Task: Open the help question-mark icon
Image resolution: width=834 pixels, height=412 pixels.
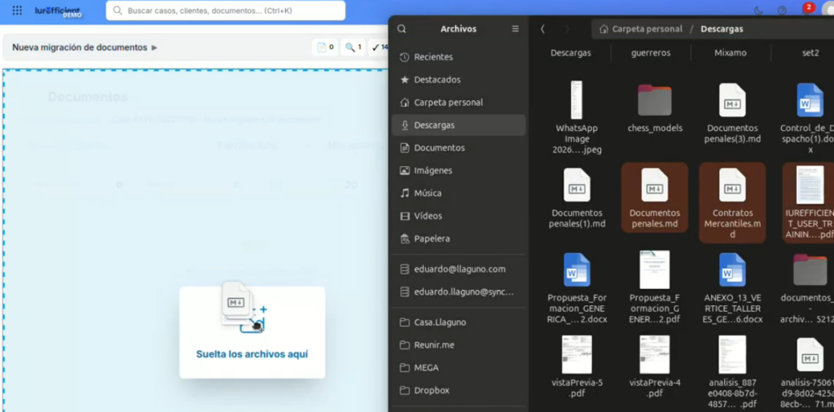Action: 782,11
